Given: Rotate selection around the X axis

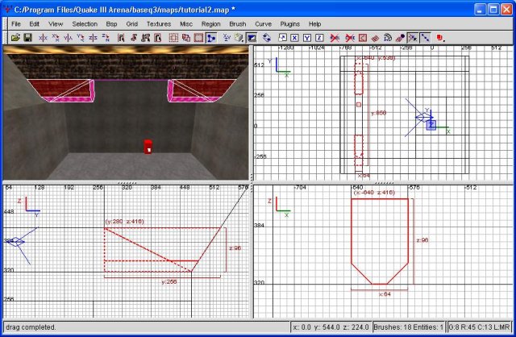Looking at the screenshot, I should click(56, 38).
